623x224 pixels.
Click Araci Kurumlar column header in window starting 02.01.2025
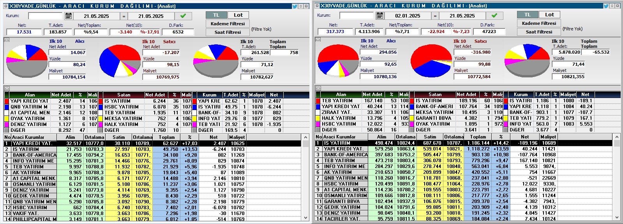[x=346, y=137]
